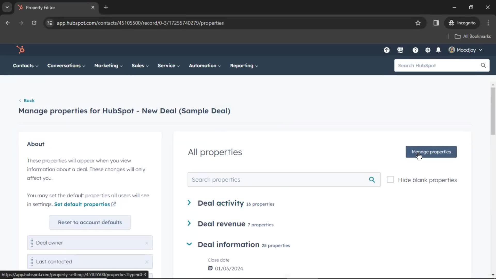
Task: Collapse the Deal information 25 properties section
Action: 189,244
